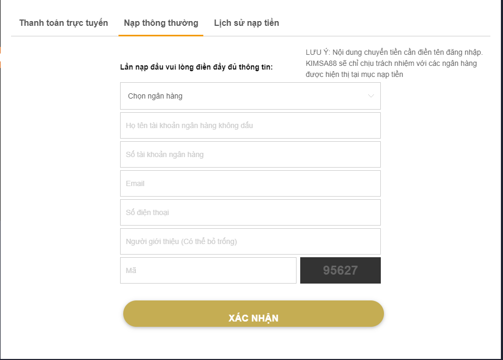Open the Lịch sử nạp tiền tab
The width and height of the screenshot is (503, 360).
(x=246, y=23)
